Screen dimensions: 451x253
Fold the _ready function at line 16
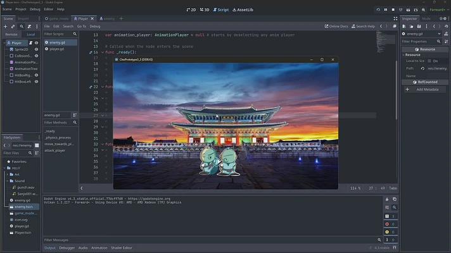[x=103, y=52]
